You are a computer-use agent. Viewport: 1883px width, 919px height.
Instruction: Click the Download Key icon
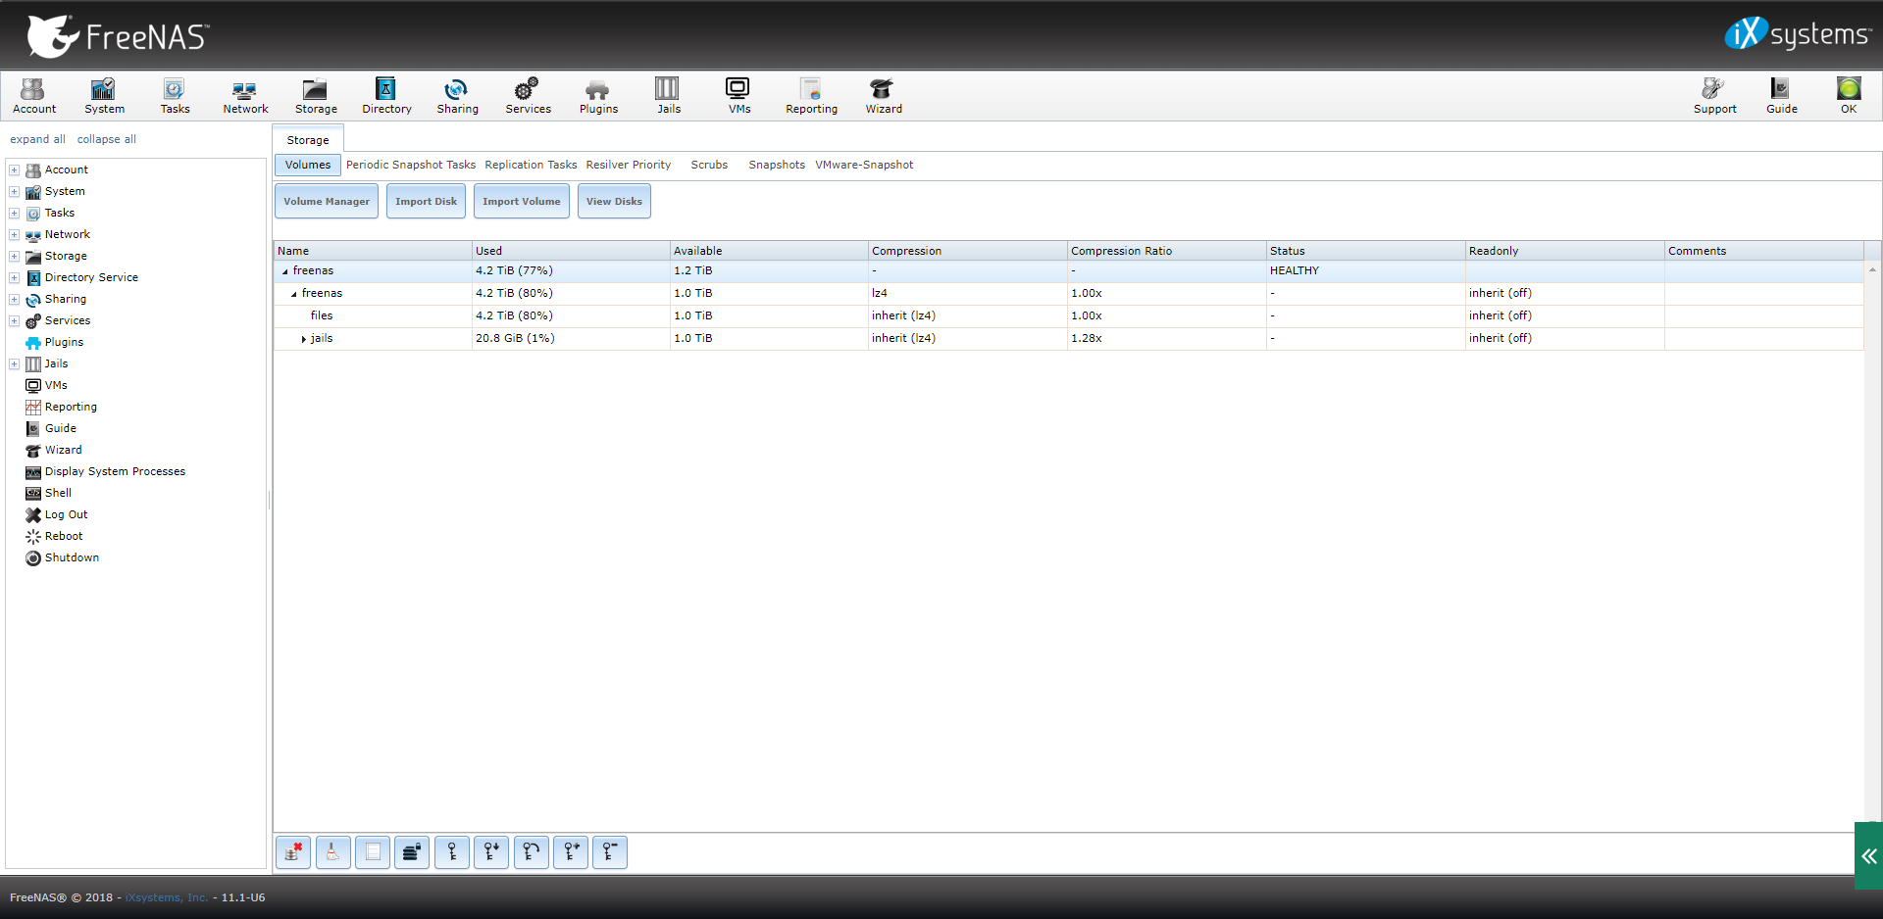491,852
